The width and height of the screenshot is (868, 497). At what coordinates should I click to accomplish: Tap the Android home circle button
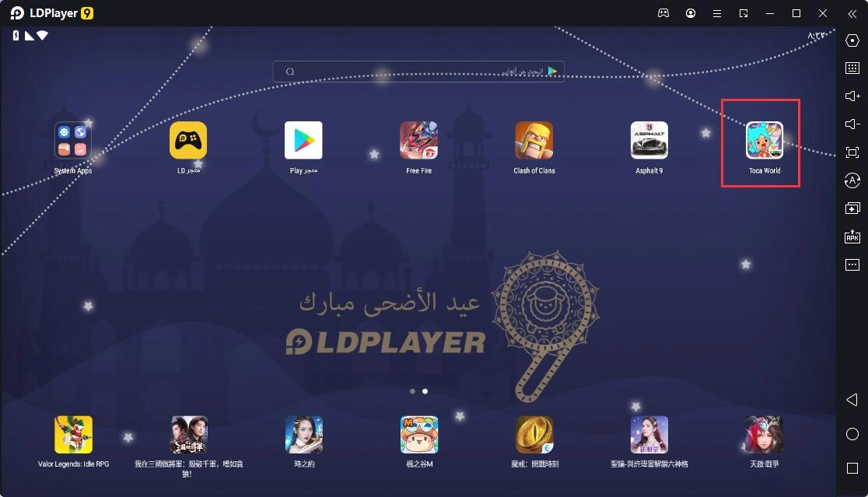pos(852,435)
